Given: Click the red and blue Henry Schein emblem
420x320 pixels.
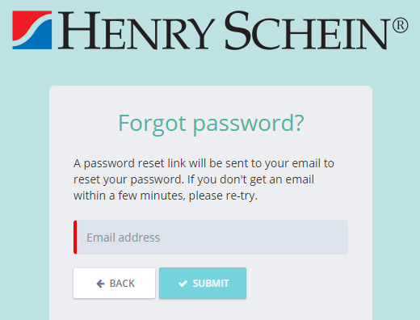Looking at the screenshot, I should tap(32, 30).
